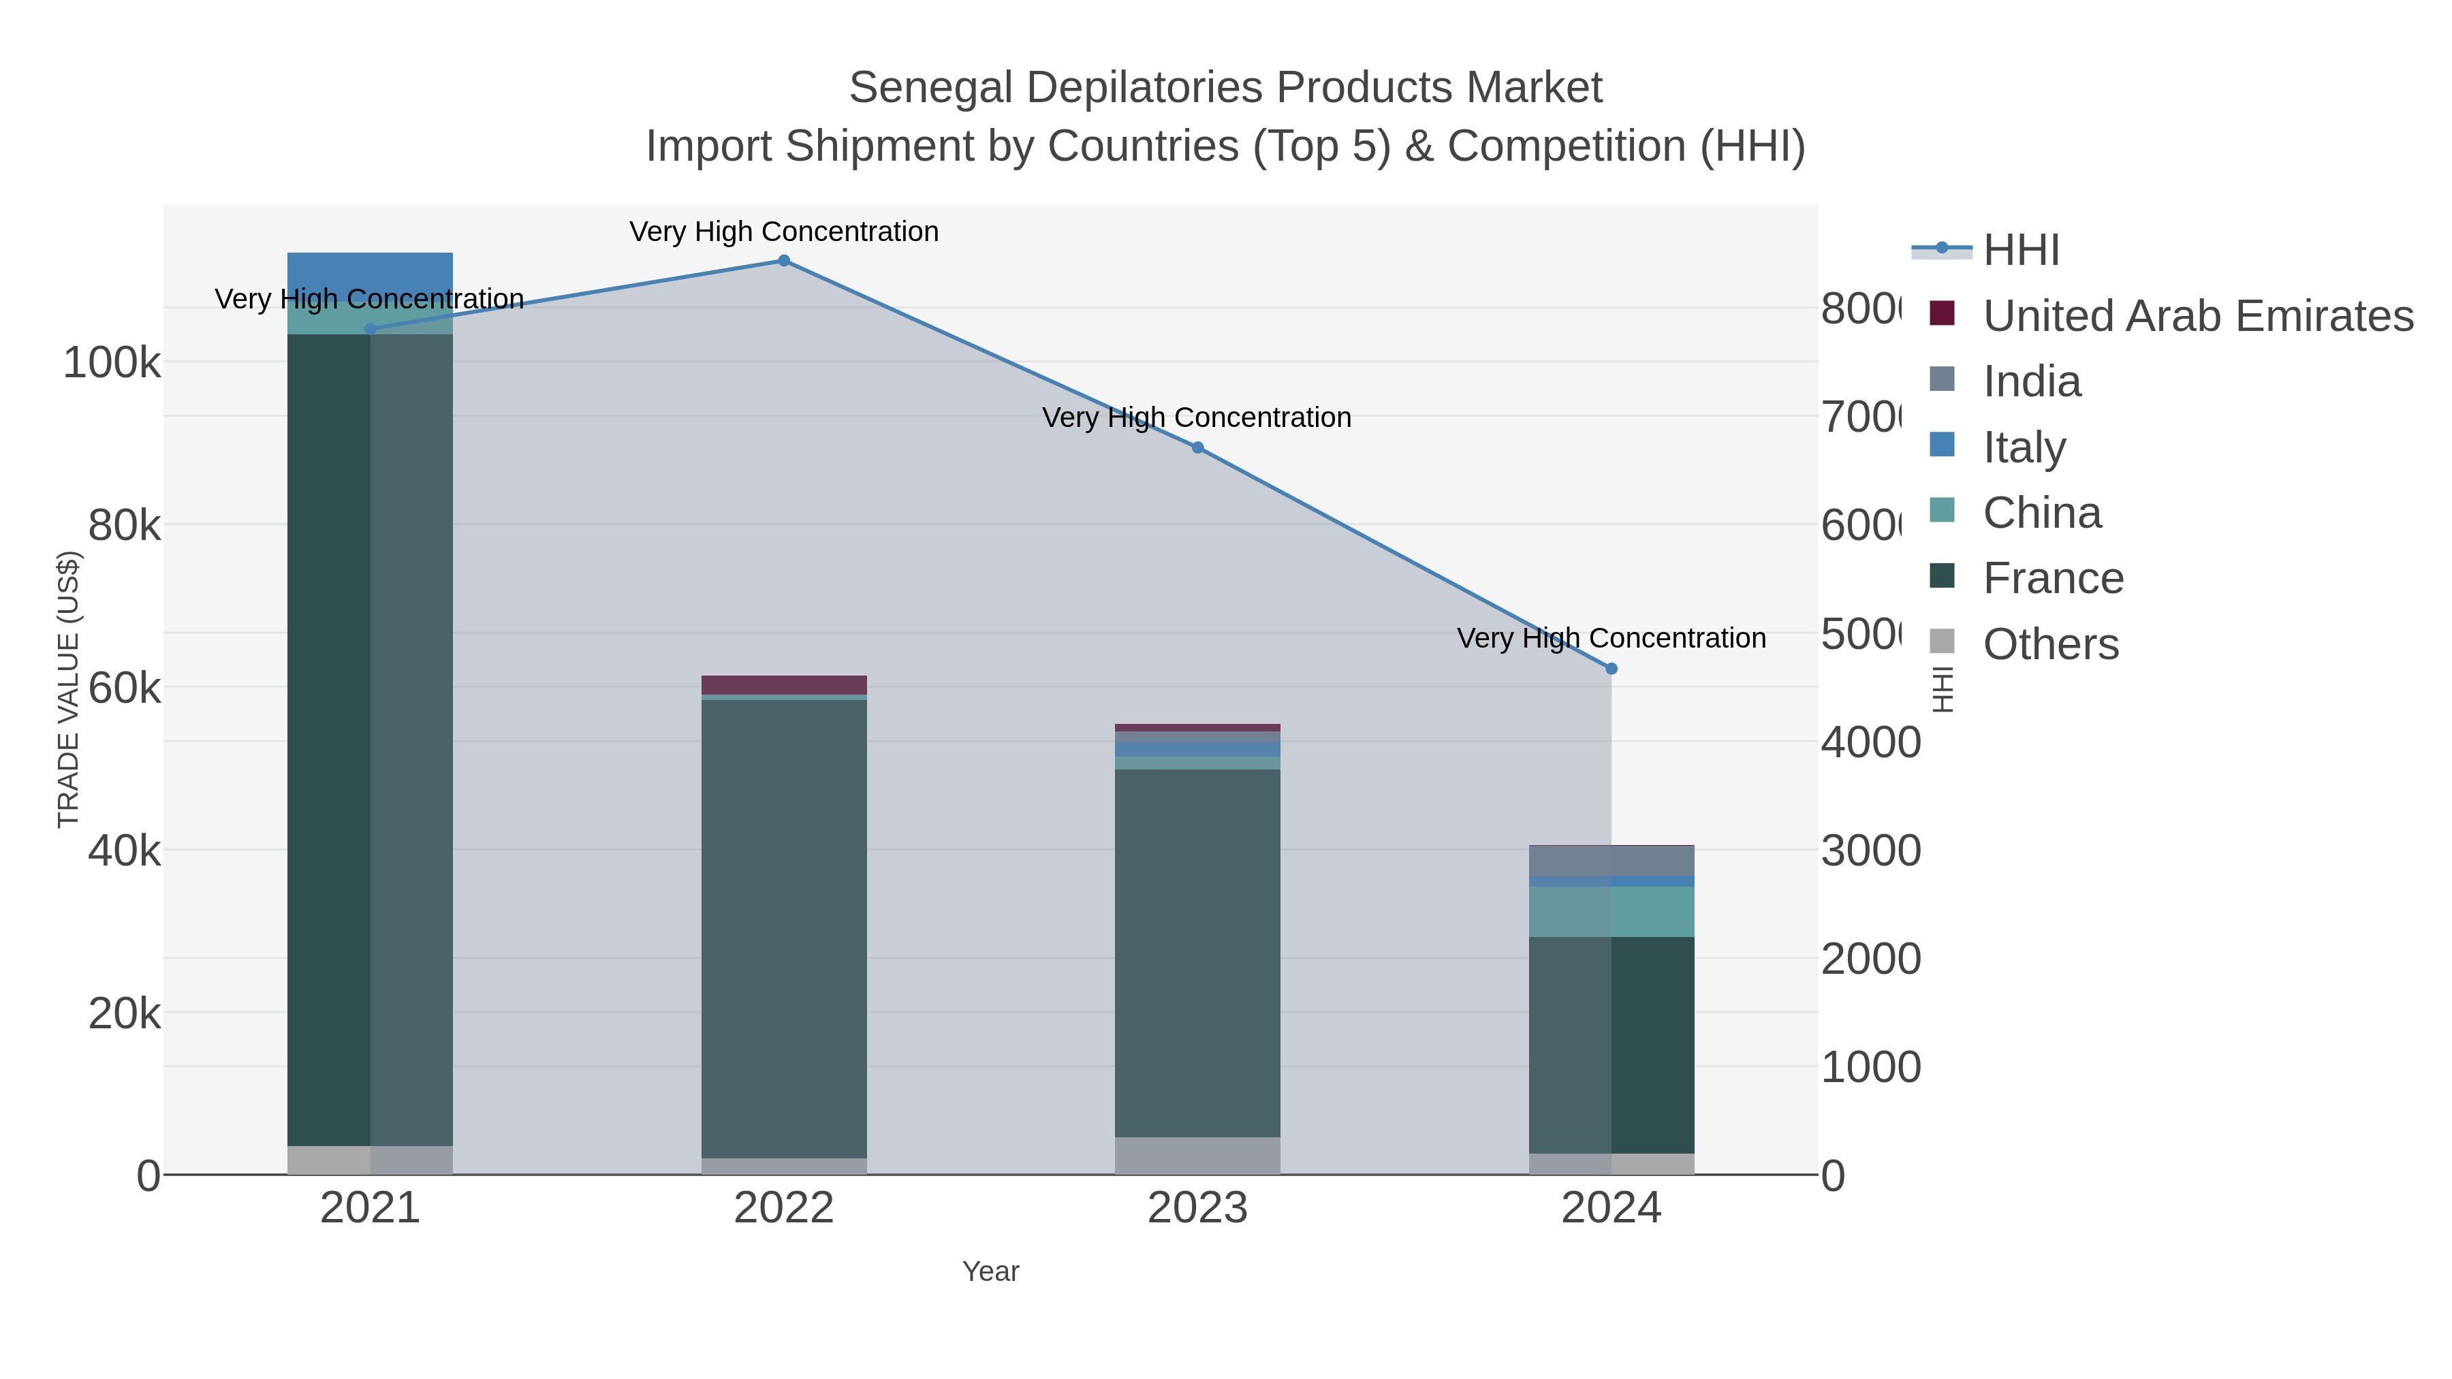Screen dimensions: 2452x1379
Task: Click the Year axis title
Action: pos(991,1271)
